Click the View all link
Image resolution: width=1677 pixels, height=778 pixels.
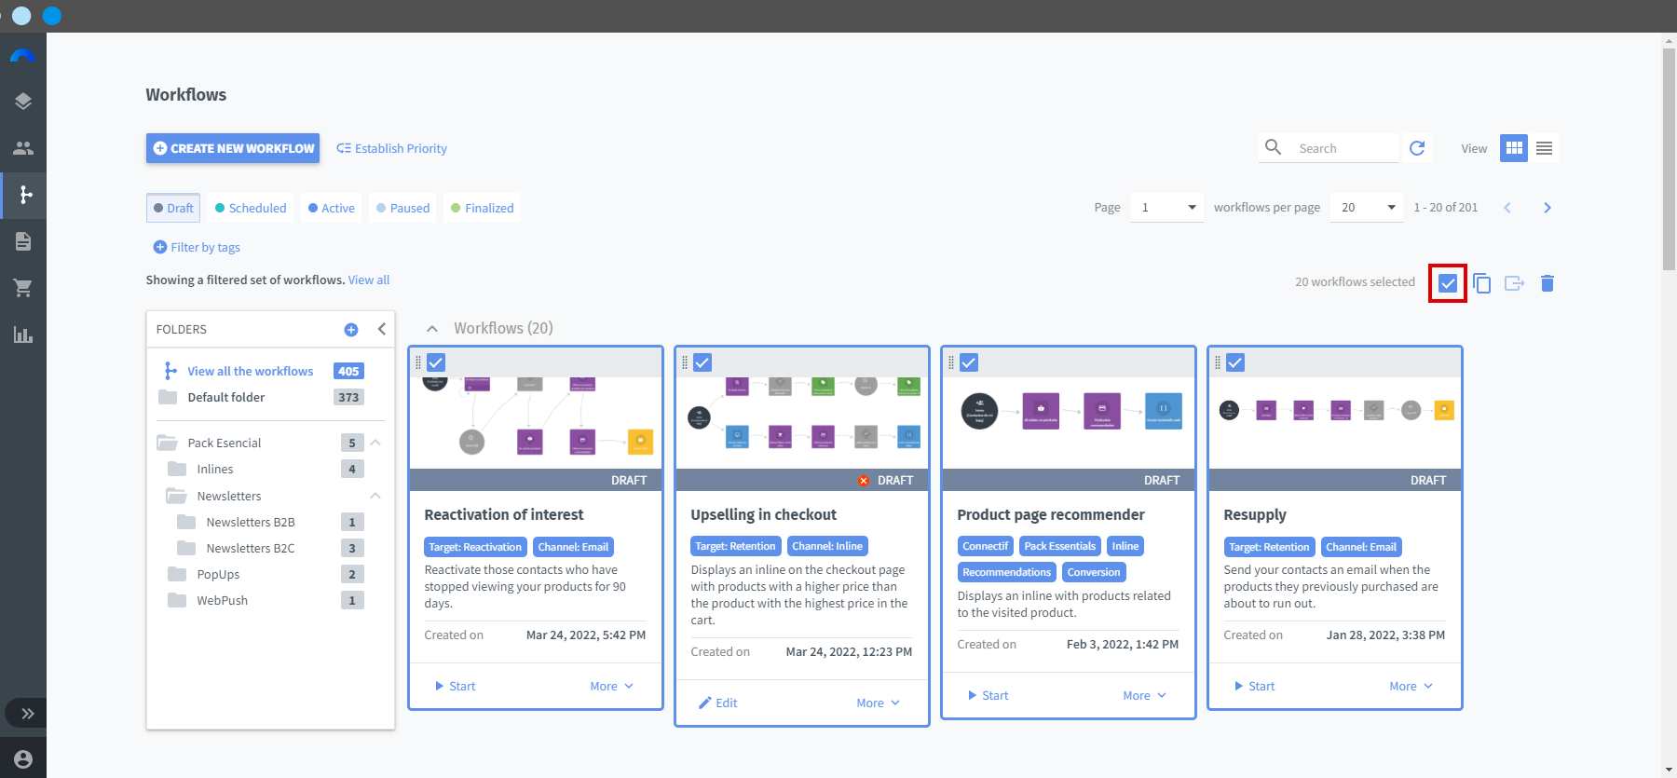[x=369, y=280]
